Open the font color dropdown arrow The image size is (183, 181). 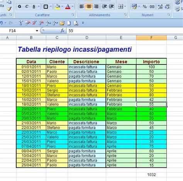click(x=73, y=7)
